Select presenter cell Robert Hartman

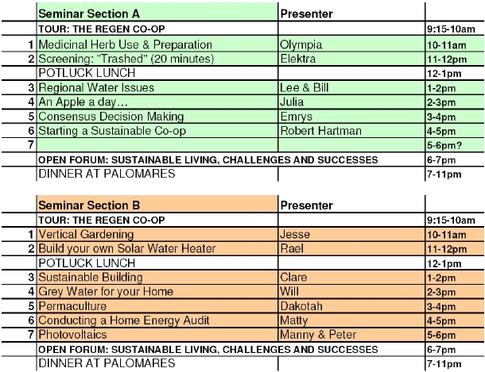(351, 130)
